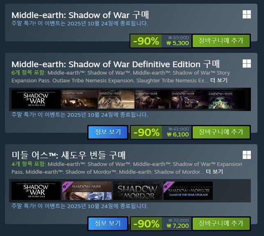Open Game of the Year Upgrade DLC thumbnail

coord(188,191)
